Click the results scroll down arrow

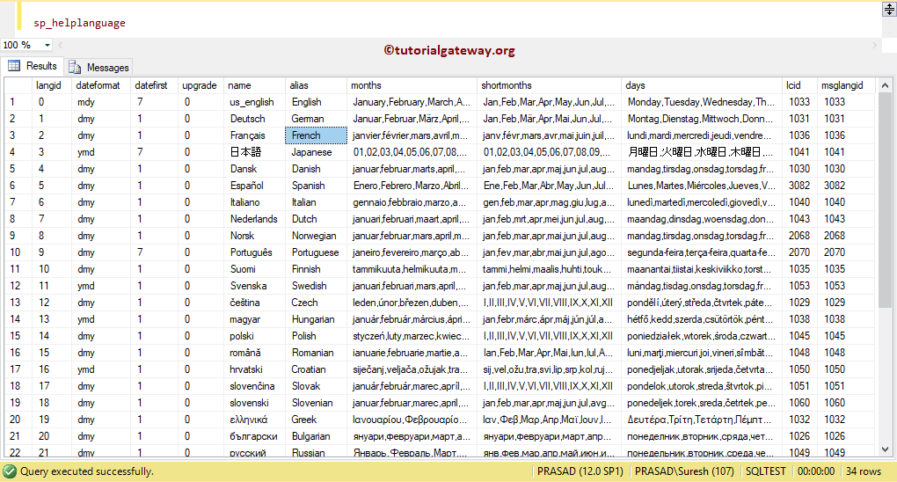(885, 450)
